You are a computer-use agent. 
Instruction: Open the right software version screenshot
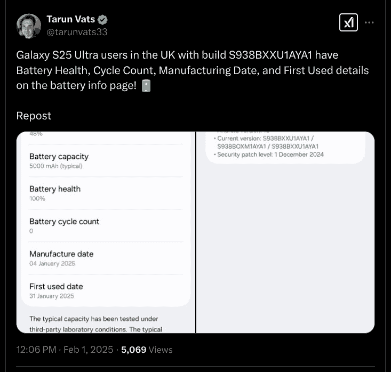click(285, 232)
